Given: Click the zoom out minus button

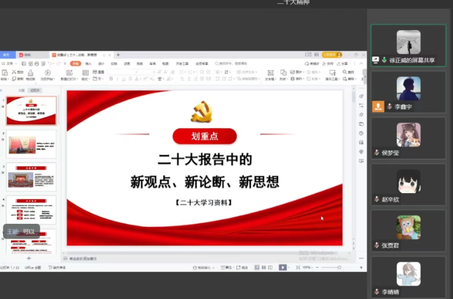Looking at the screenshot, I should pos(317,268).
